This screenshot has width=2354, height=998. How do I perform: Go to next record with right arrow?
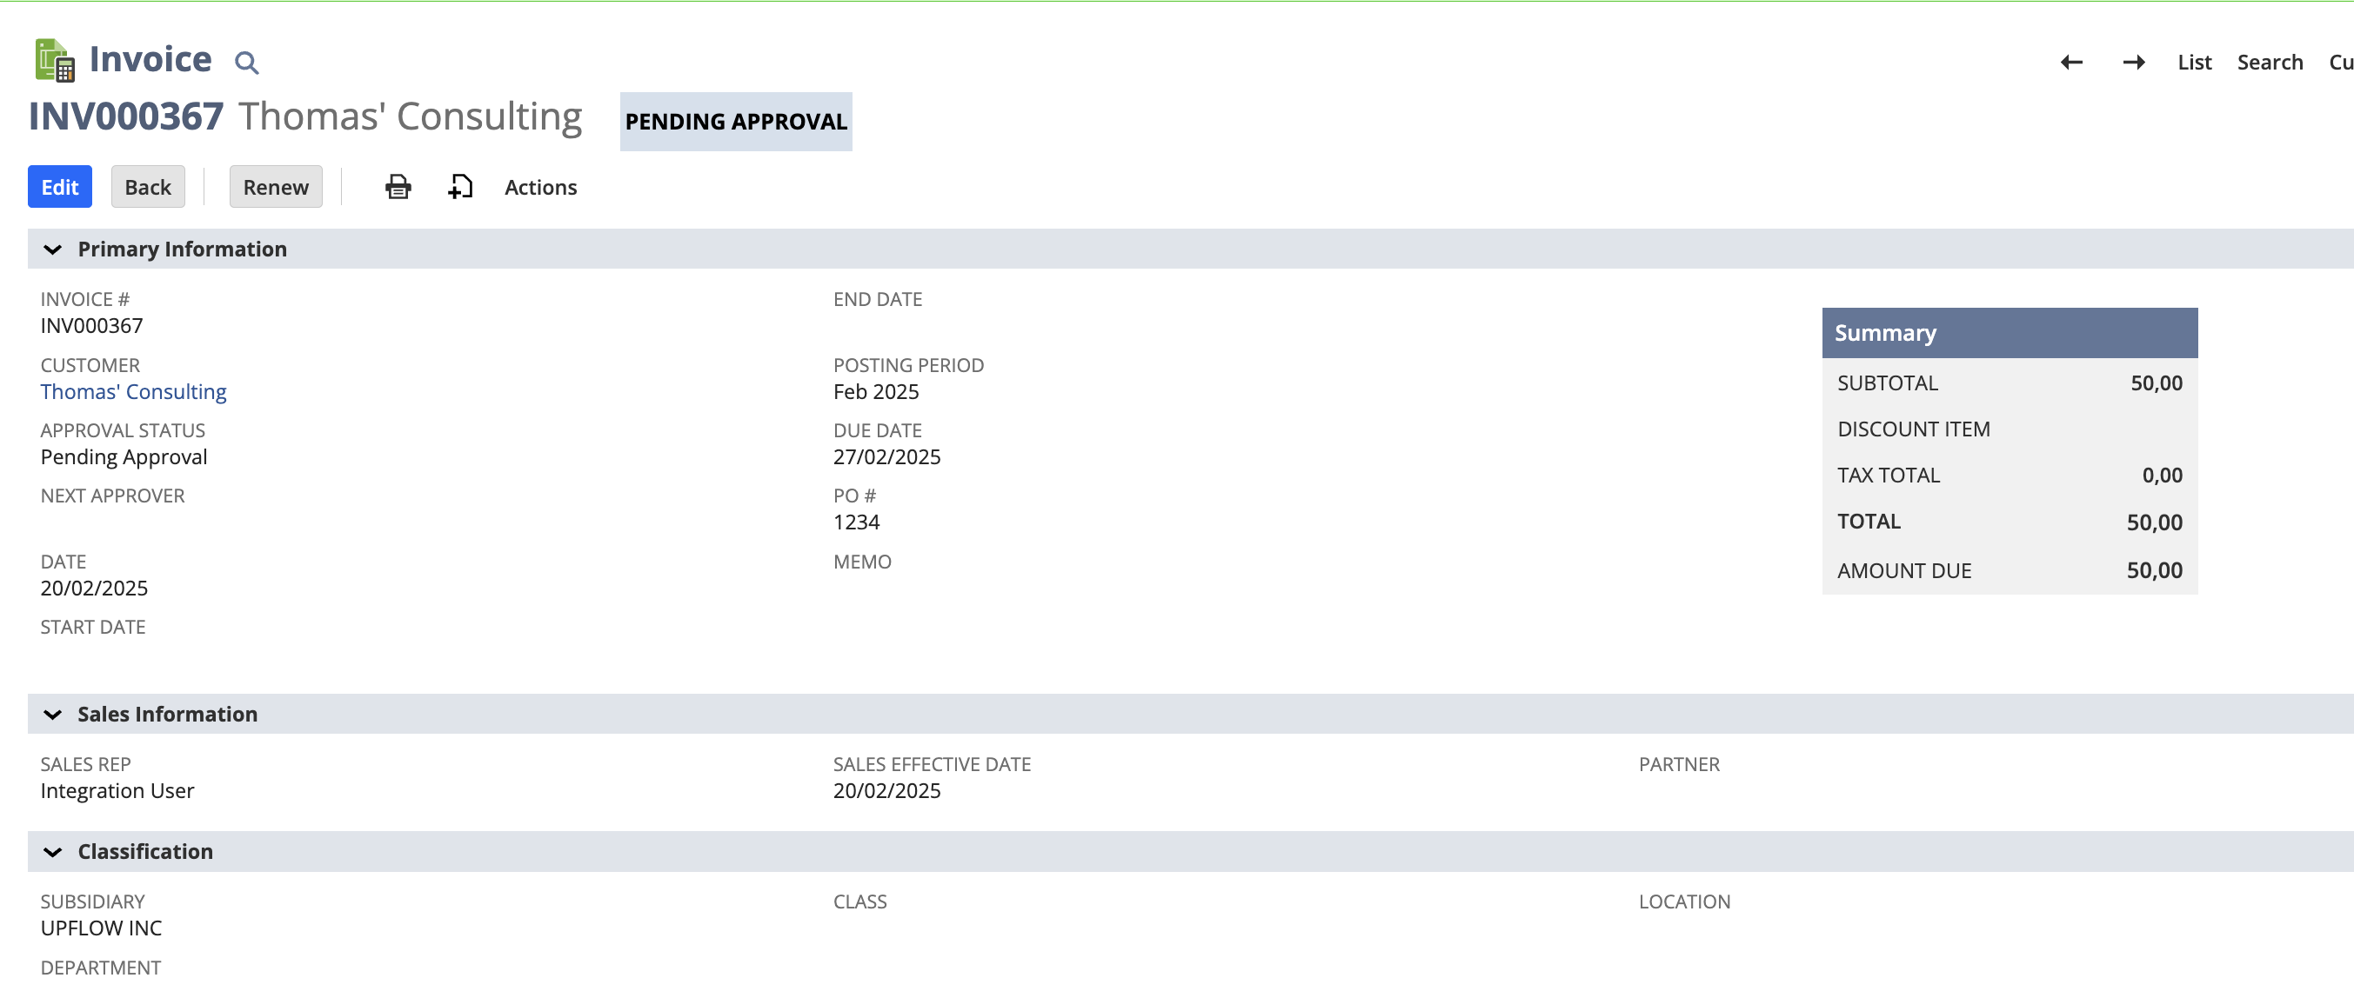click(x=2134, y=62)
